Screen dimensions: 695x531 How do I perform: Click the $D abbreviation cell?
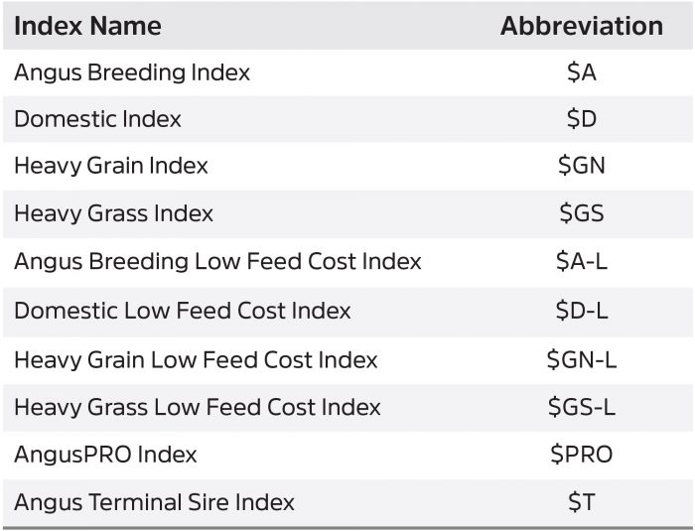tap(581, 119)
